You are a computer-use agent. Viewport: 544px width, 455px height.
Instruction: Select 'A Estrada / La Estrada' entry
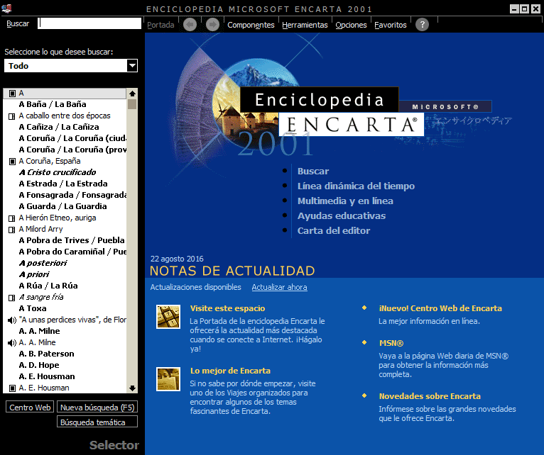coord(65,184)
